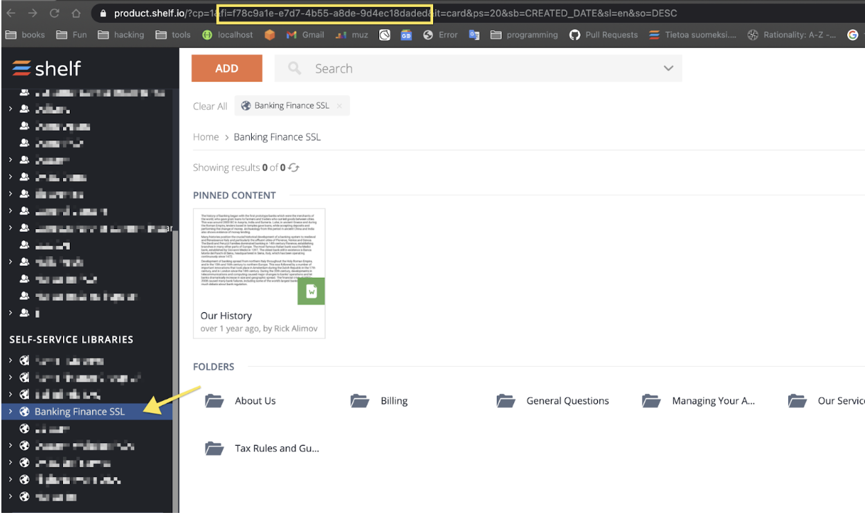Open the Fun bookmark folder
The image size is (865, 515).
tap(71, 35)
